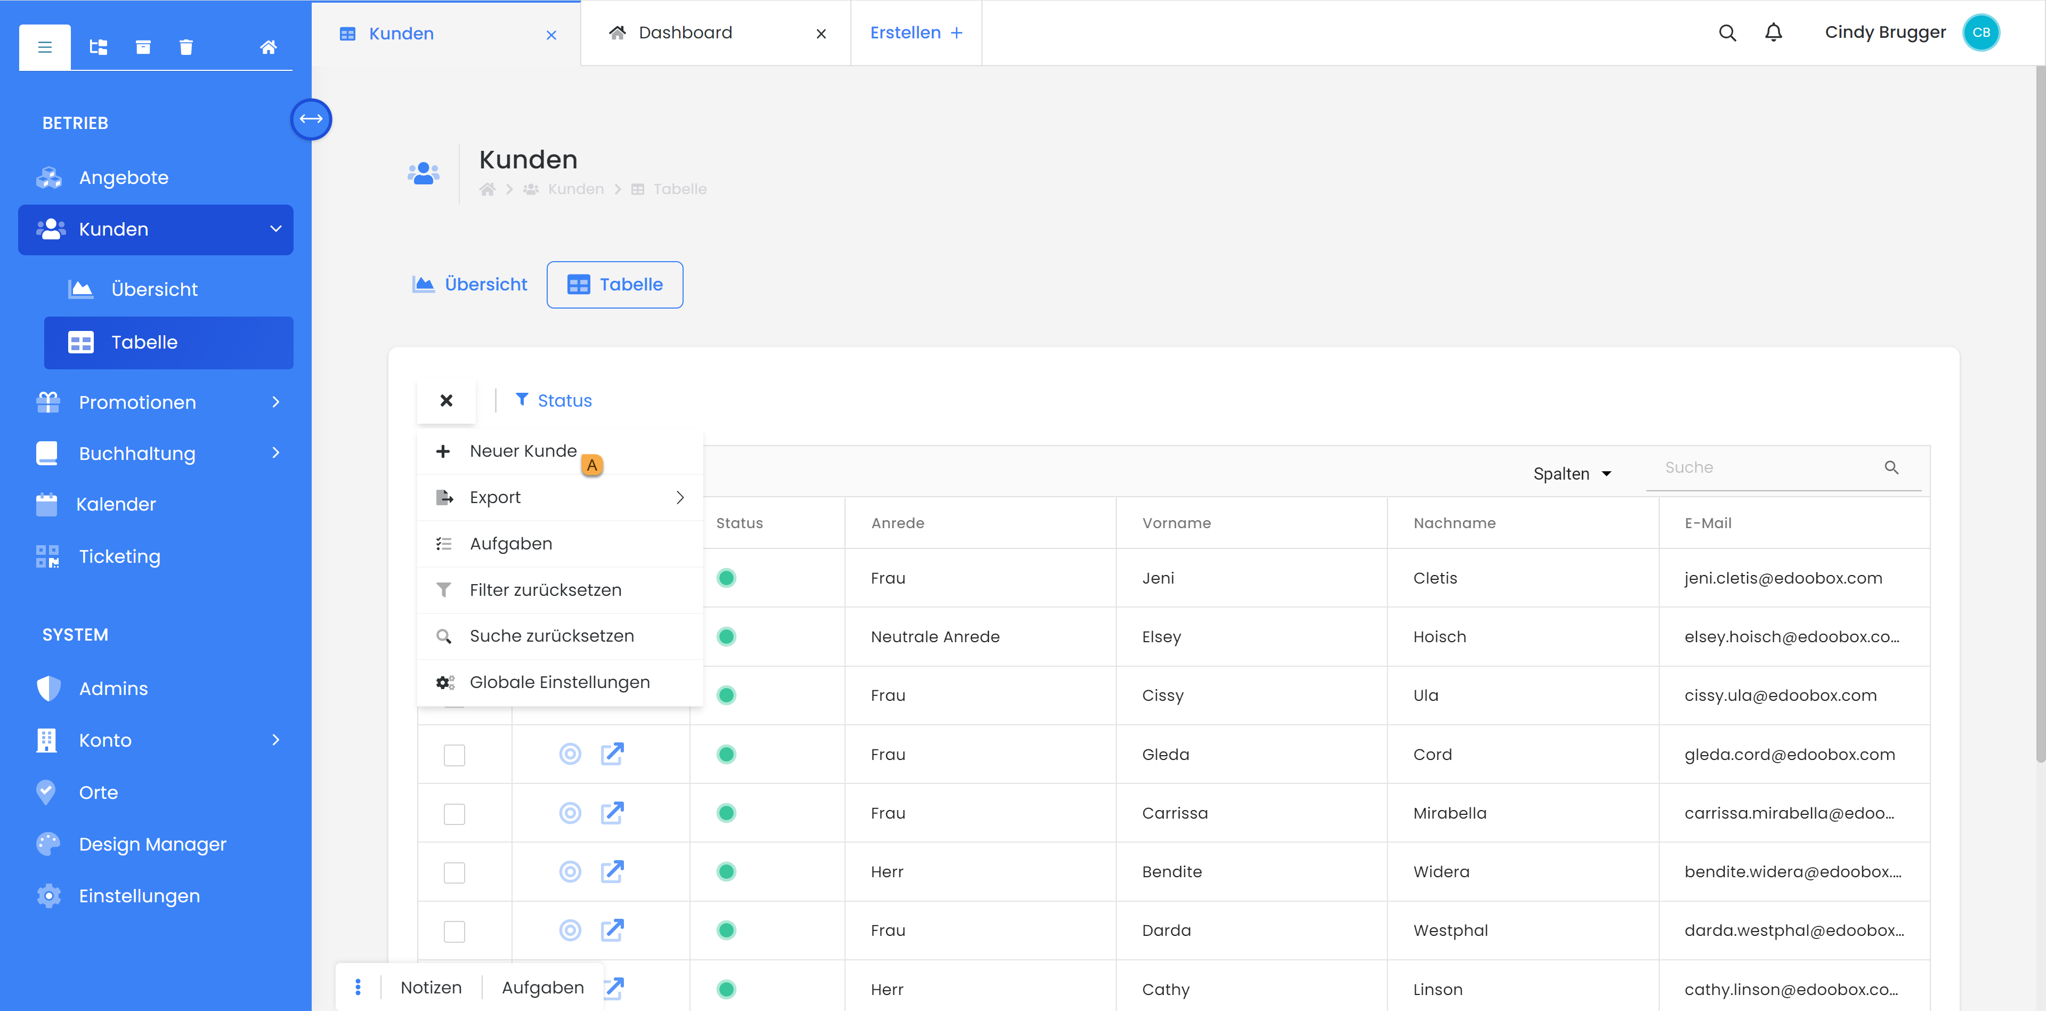This screenshot has height=1011, width=2046.
Task: Open Aufgaben in bottom bar
Action: click(542, 987)
